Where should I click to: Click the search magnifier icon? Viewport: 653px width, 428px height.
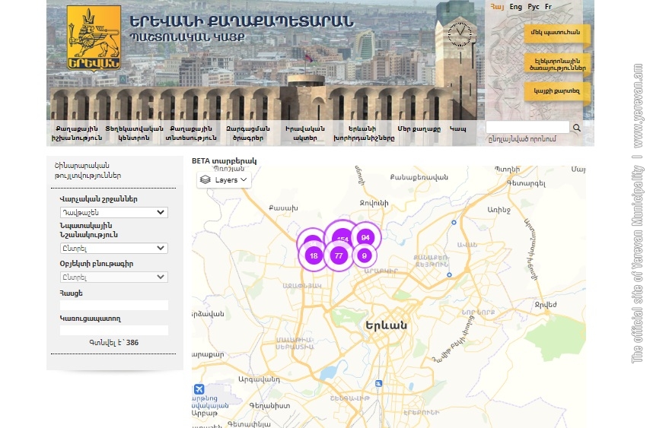click(577, 128)
